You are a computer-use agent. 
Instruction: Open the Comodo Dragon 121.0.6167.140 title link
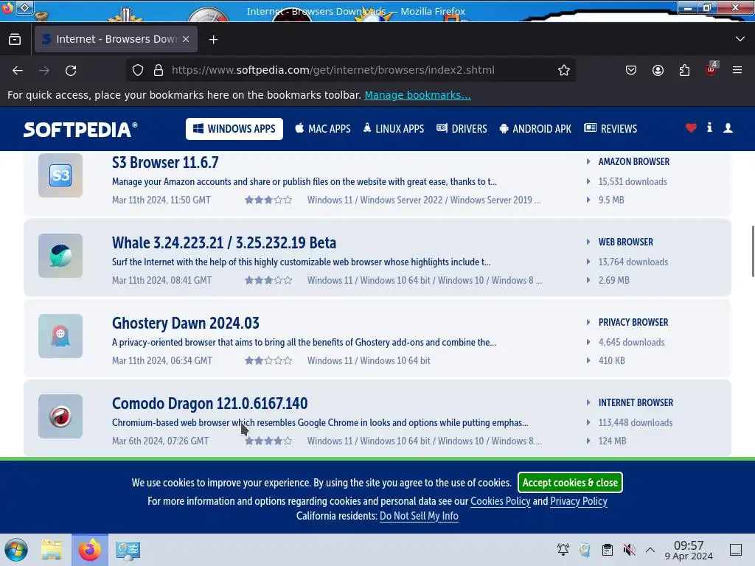pyautogui.click(x=209, y=404)
